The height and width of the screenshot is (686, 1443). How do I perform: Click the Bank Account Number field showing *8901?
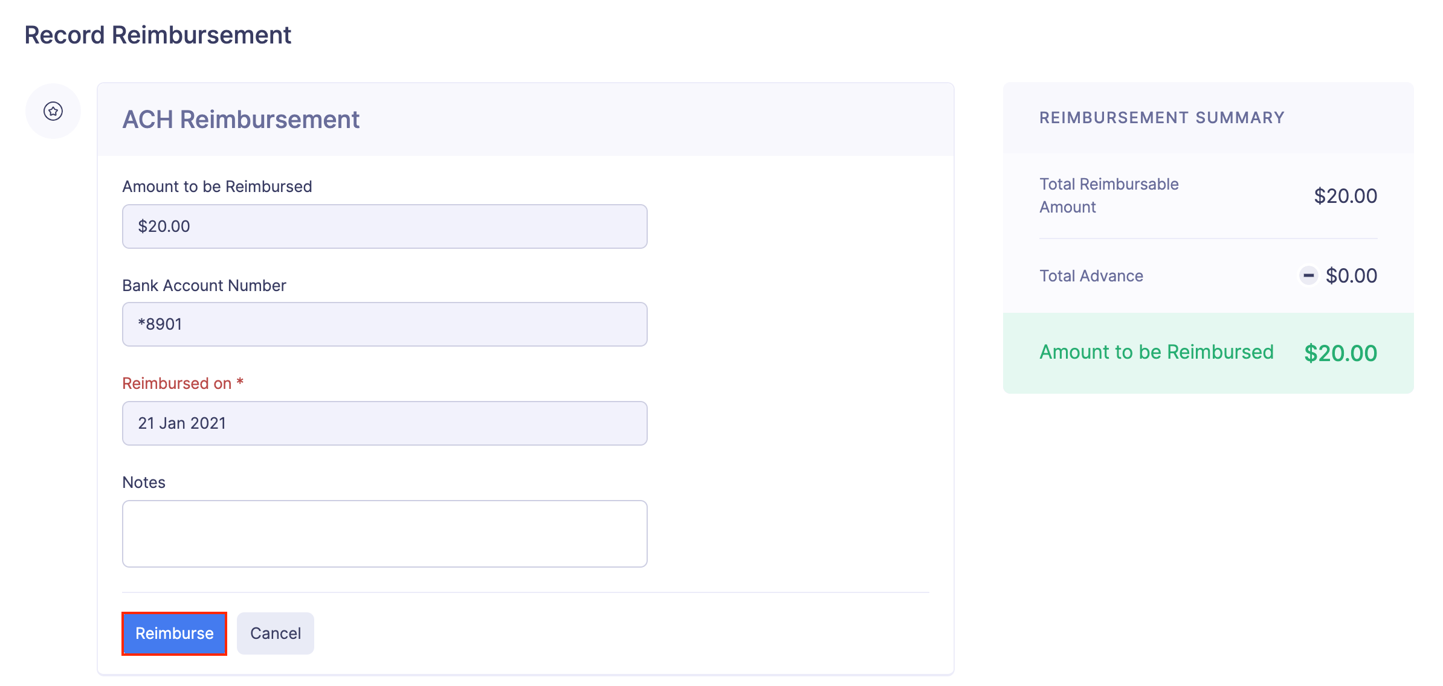(384, 324)
